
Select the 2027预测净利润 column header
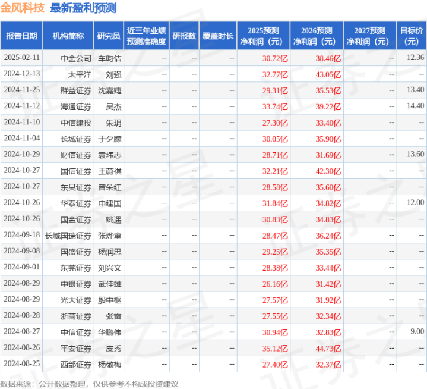370,36
